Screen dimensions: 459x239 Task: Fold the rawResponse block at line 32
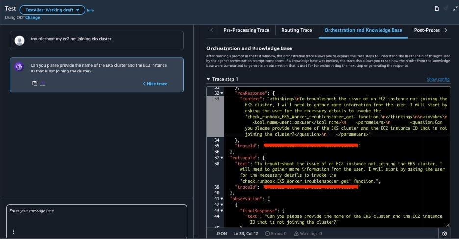[222, 93]
